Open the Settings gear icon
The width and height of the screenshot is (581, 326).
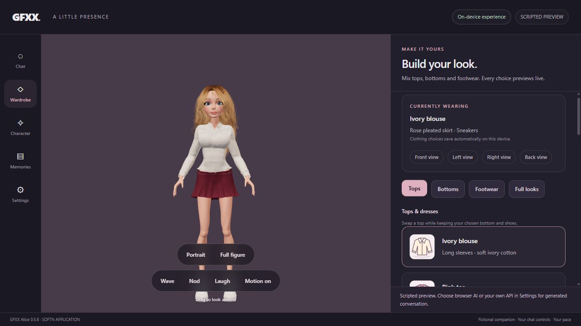20,190
